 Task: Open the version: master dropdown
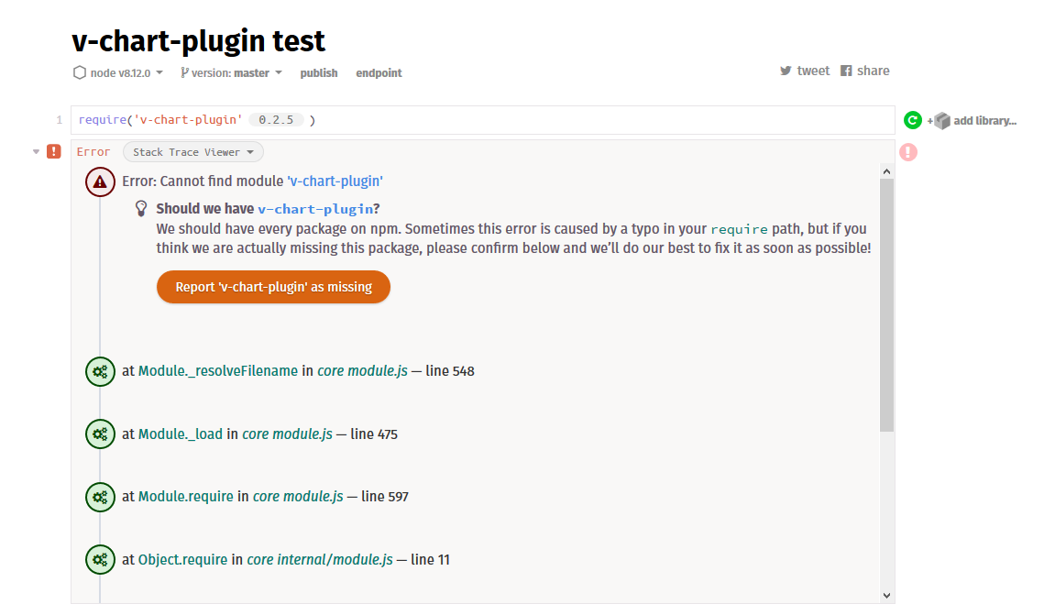tap(232, 72)
